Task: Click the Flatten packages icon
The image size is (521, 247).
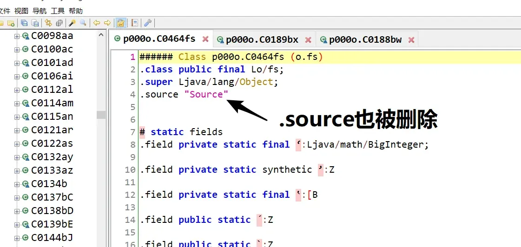Action: (x=59, y=23)
